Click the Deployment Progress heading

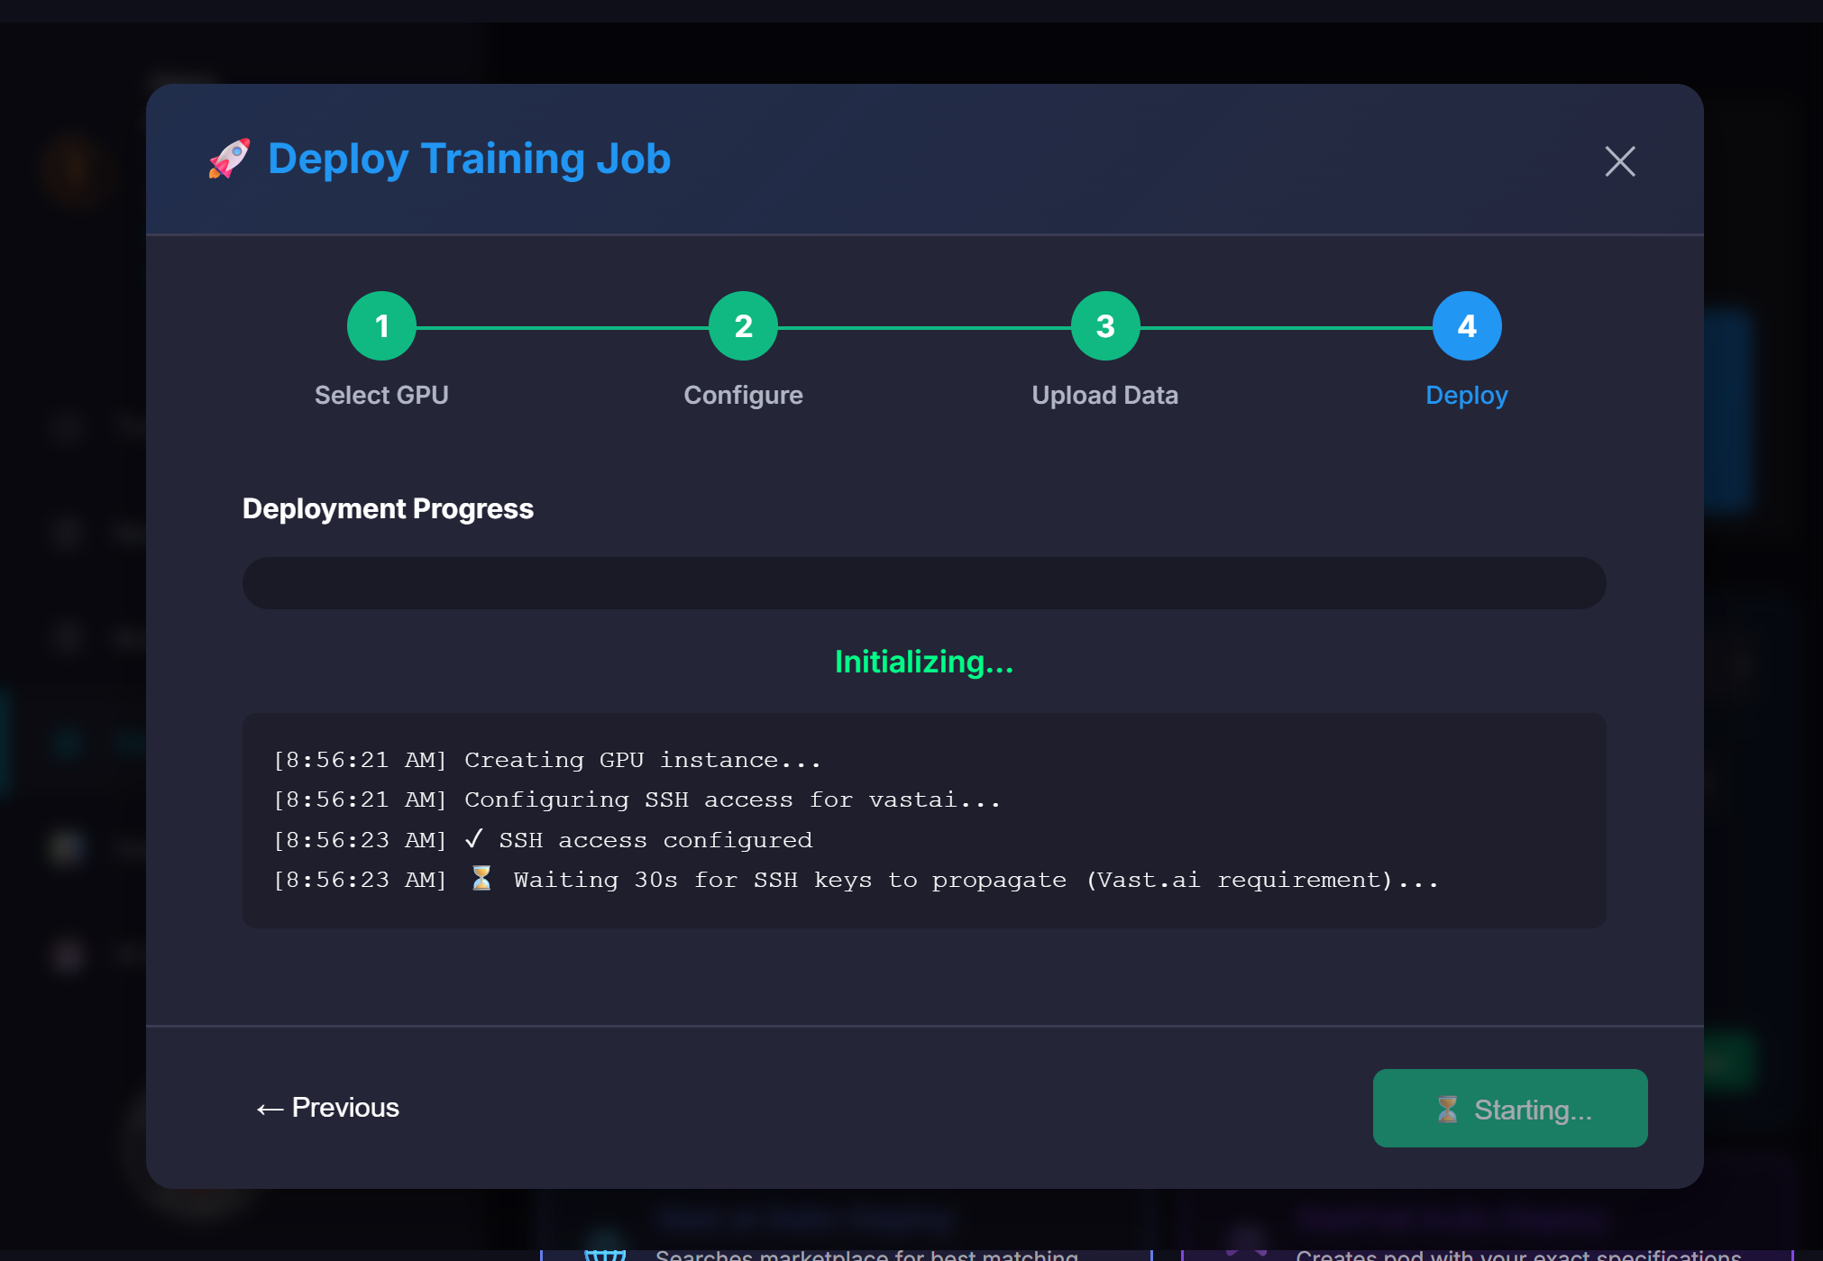coord(387,508)
